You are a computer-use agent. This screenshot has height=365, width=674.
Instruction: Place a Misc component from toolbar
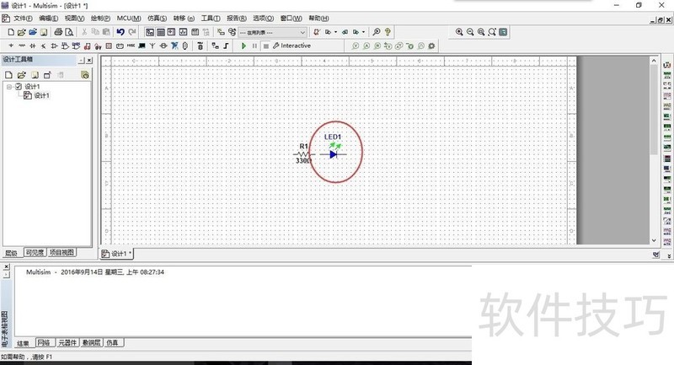tap(131, 46)
